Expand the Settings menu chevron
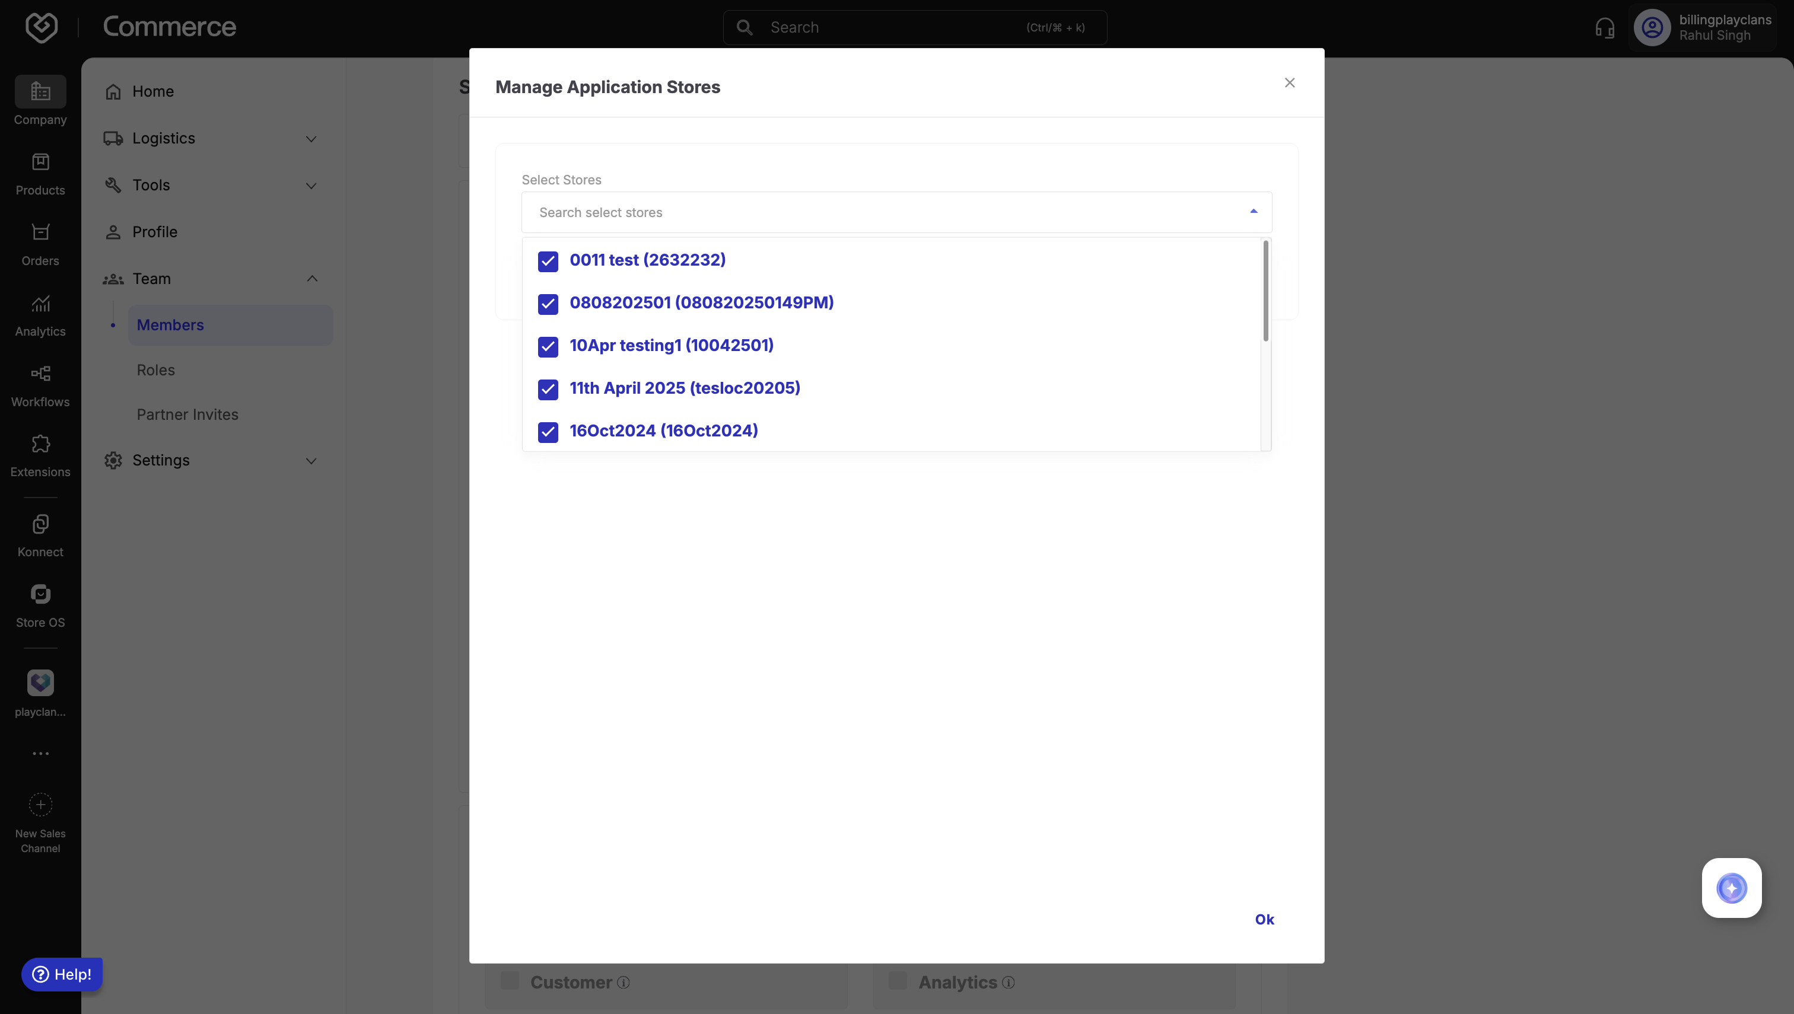Screen dimensions: 1794x1014 [x=311, y=461]
